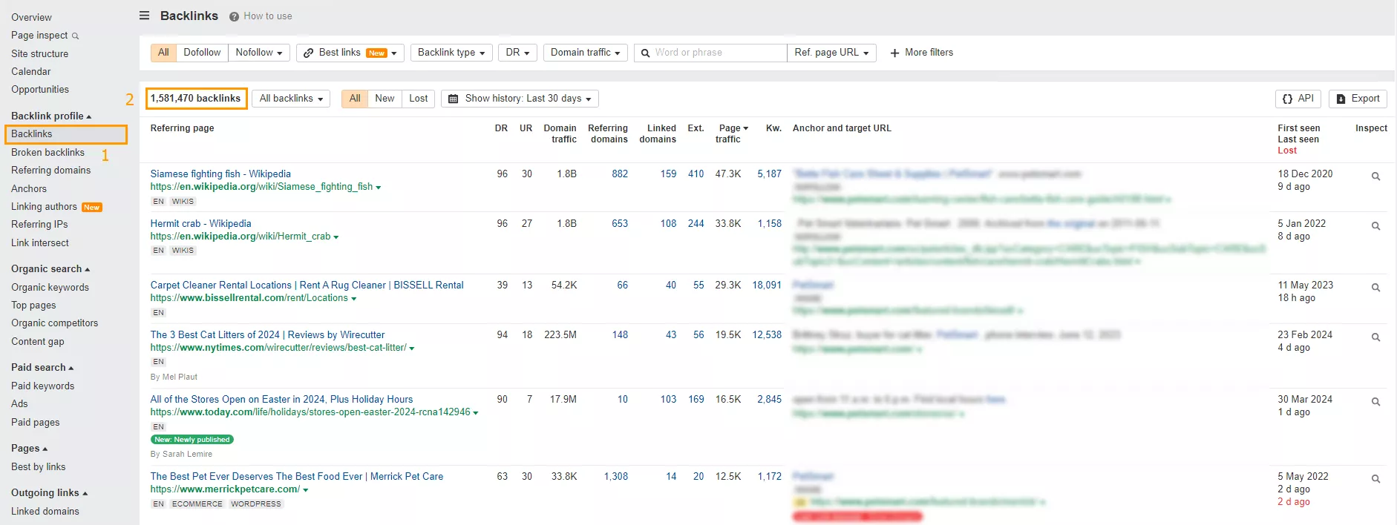The width and height of the screenshot is (1397, 525).
Task: Open The 3 Best Cat Litters of 2024 link
Action: (267, 335)
